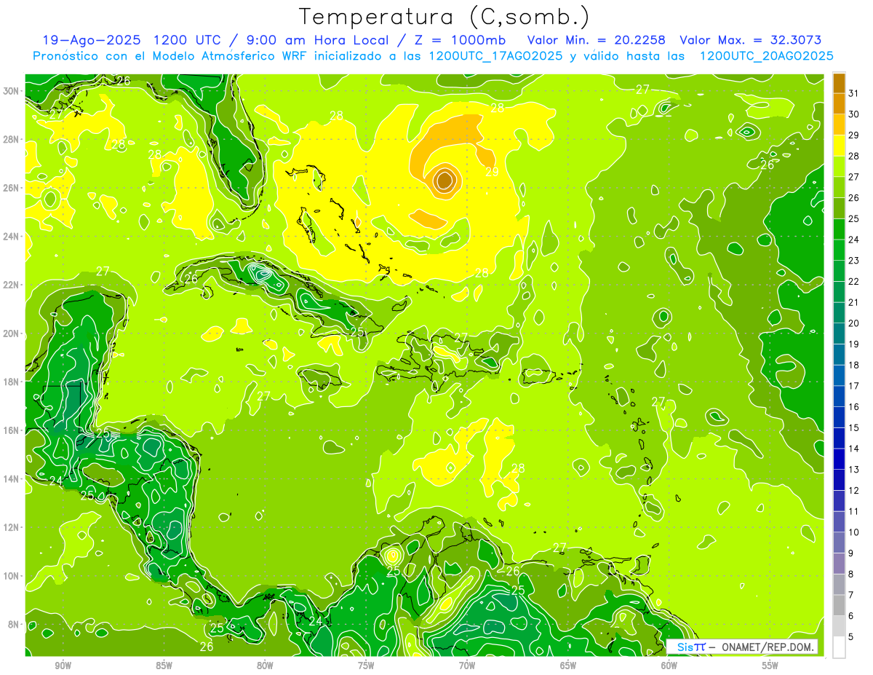Click the 75W longitude axis label
The width and height of the screenshot is (873, 675).
tap(366, 666)
